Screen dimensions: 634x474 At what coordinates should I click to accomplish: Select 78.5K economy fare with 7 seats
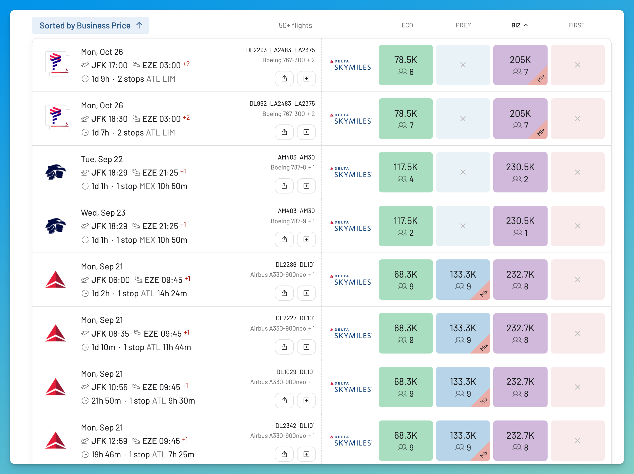(x=406, y=119)
